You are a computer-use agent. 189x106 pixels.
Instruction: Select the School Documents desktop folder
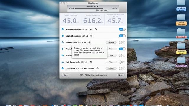[181, 20]
